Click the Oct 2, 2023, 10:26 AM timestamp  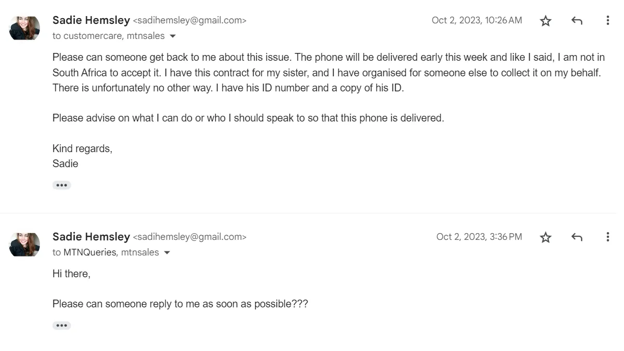coord(477,20)
